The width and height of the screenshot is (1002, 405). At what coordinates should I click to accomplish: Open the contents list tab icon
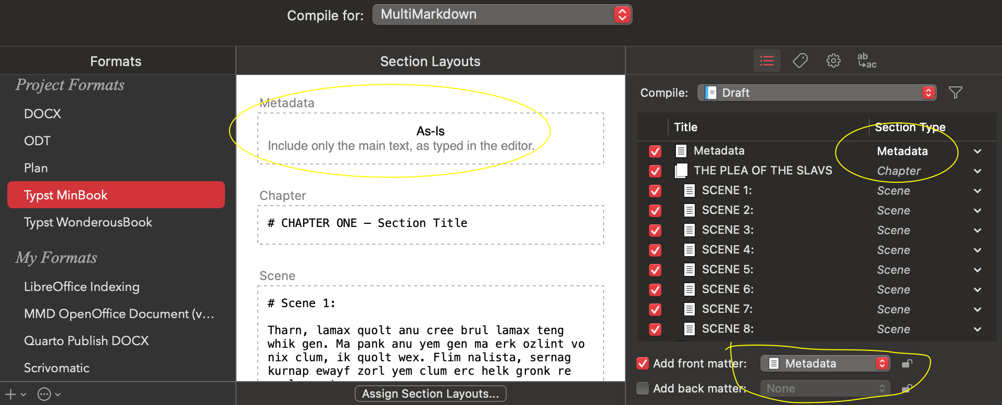point(767,61)
